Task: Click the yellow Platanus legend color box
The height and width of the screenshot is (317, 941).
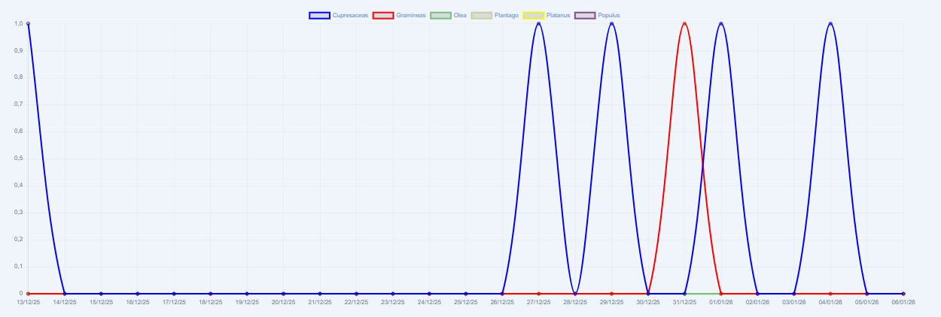Action: pyautogui.click(x=533, y=15)
